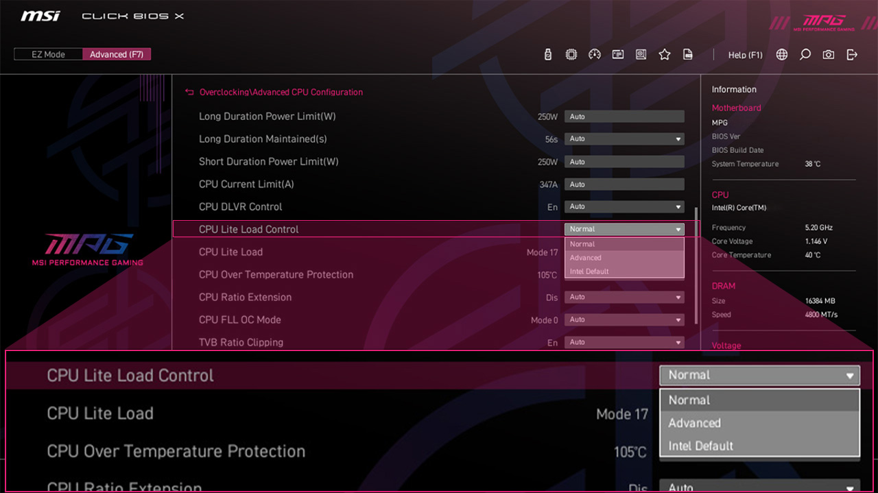Click the document notes icon in toolbar
This screenshot has width=878, height=493.
687,54
